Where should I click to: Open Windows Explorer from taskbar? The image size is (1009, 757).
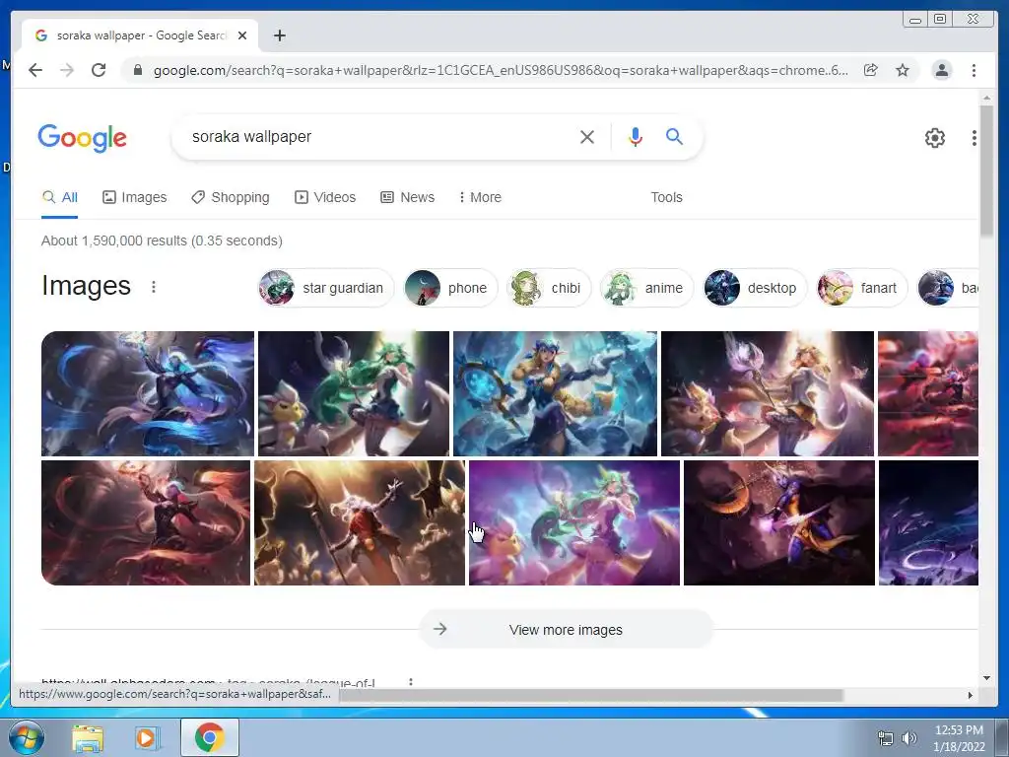[88, 737]
